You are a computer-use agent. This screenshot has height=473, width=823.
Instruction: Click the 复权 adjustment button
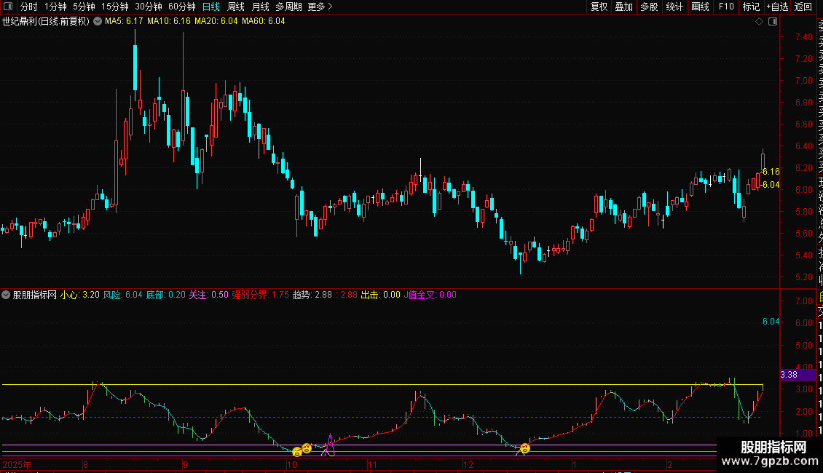(x=599, y=7)
